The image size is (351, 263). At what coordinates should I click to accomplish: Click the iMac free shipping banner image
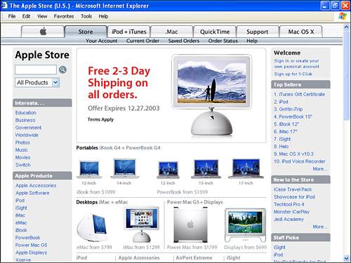[x=212, y=95]
